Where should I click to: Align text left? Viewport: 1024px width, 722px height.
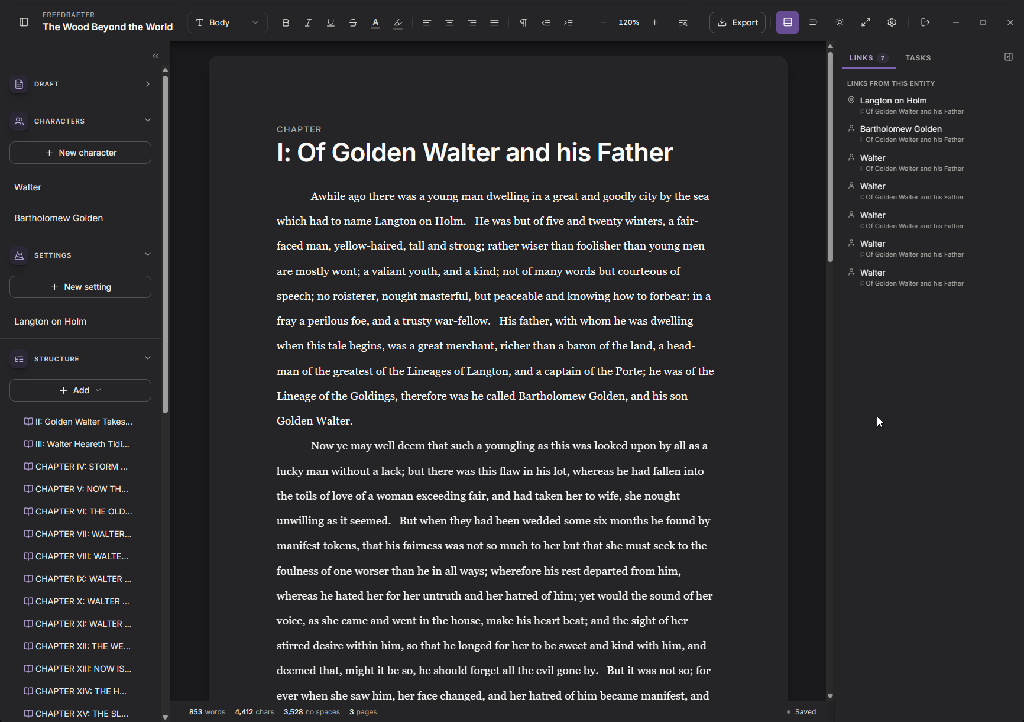click(427, 22)
